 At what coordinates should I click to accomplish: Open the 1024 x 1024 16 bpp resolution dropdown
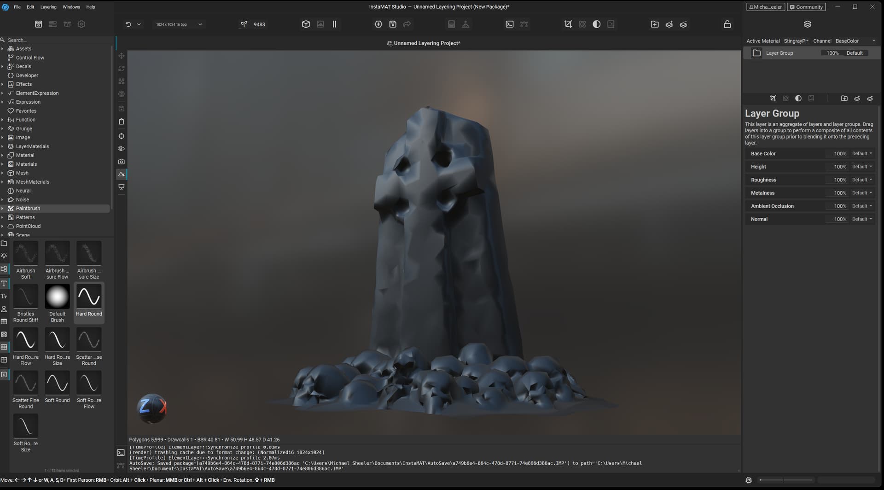pos(179,24)
